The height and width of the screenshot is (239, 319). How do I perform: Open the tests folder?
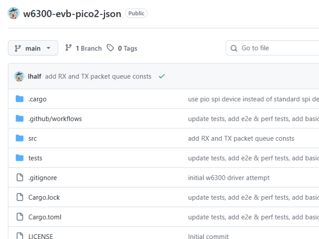pyautogui.click(x=35, y=158)
